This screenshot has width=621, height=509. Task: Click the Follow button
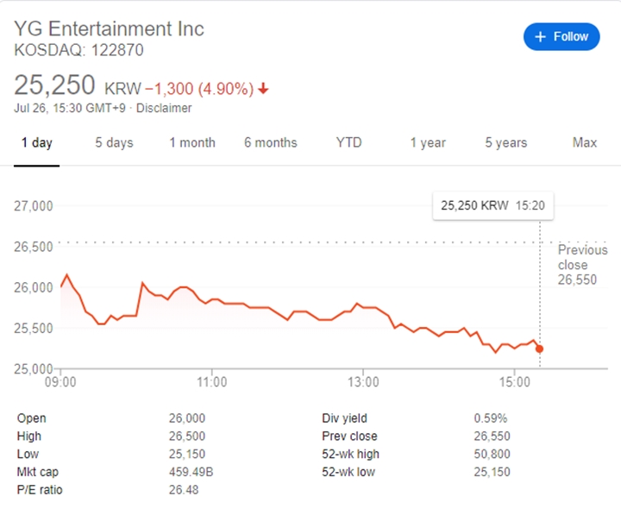(561, 36)
